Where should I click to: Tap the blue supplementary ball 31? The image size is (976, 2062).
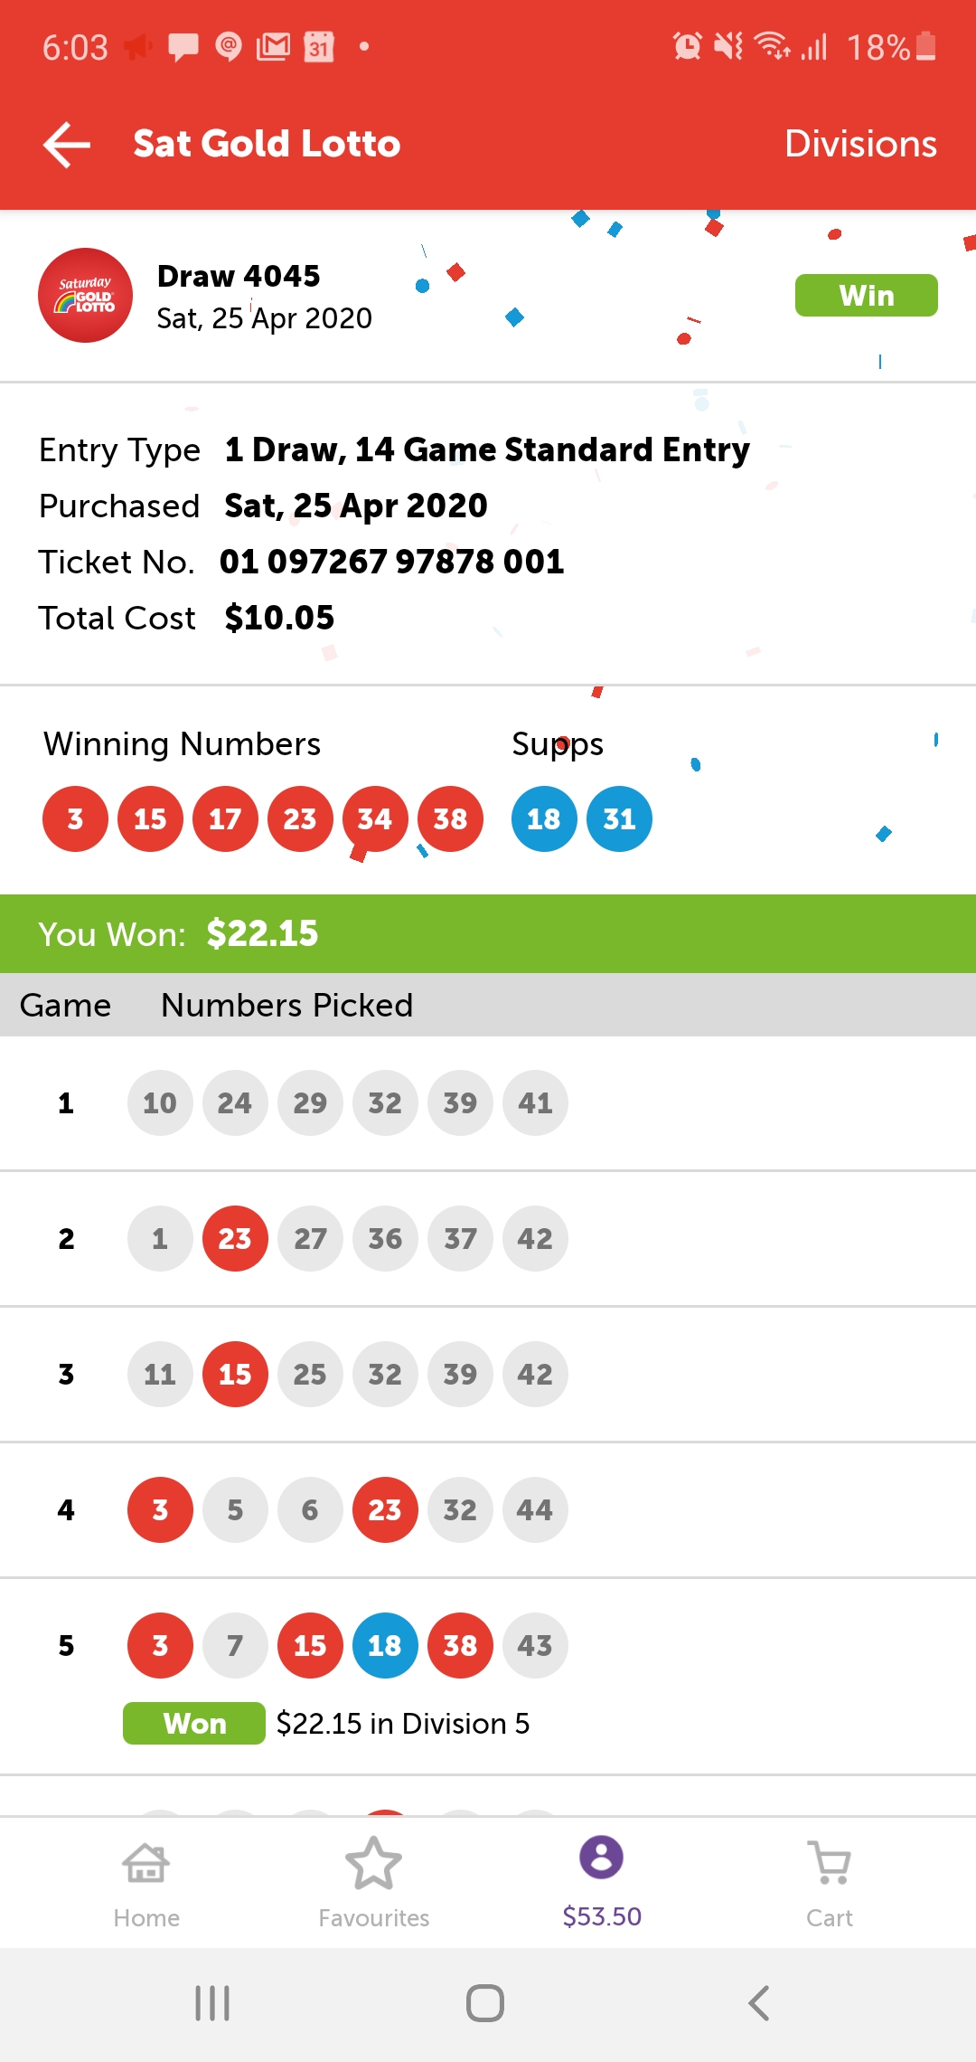pos(619,819)
